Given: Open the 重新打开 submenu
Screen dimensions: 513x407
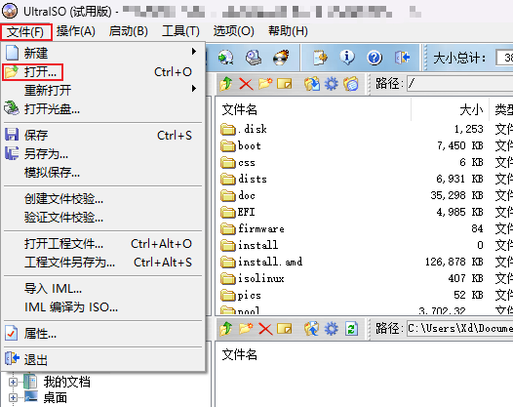Looking at the screenshot, I should click(103, 90).
